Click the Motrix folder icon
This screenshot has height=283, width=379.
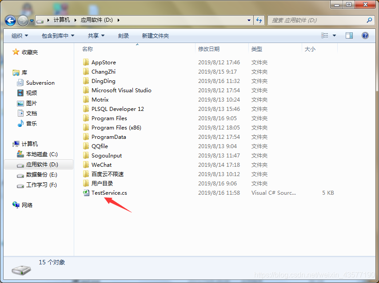coord(86,99)
